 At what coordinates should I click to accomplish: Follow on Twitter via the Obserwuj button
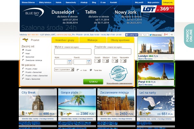tap(156, 35)
